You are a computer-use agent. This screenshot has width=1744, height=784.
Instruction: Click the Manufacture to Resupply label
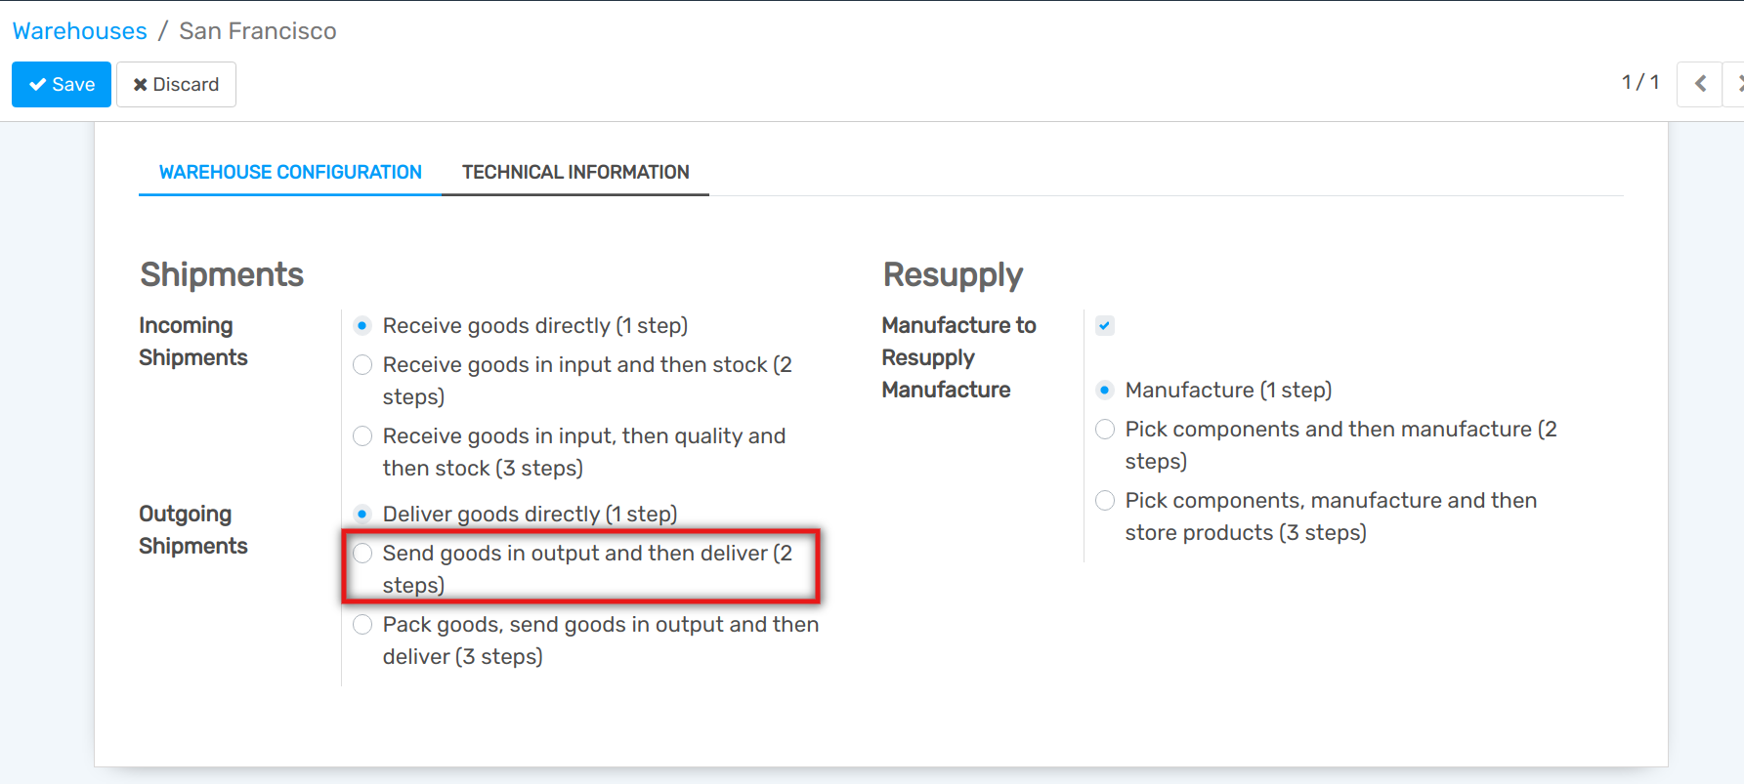958,341
